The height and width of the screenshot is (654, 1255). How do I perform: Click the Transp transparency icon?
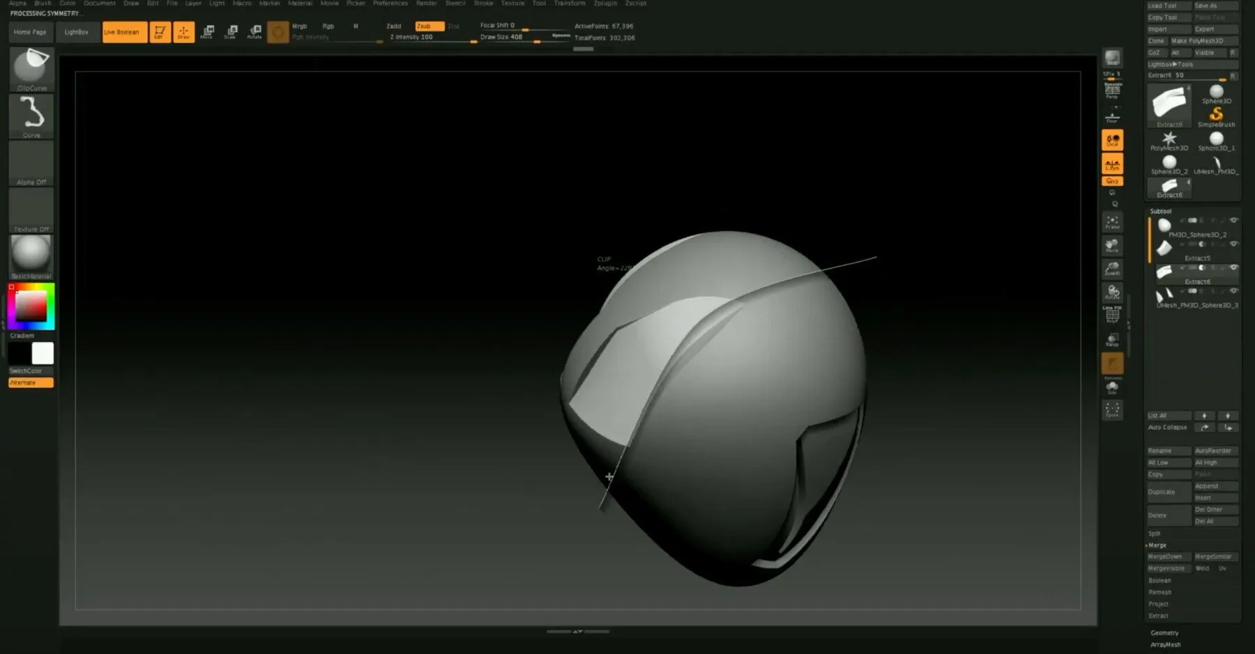pos(1112,340)
